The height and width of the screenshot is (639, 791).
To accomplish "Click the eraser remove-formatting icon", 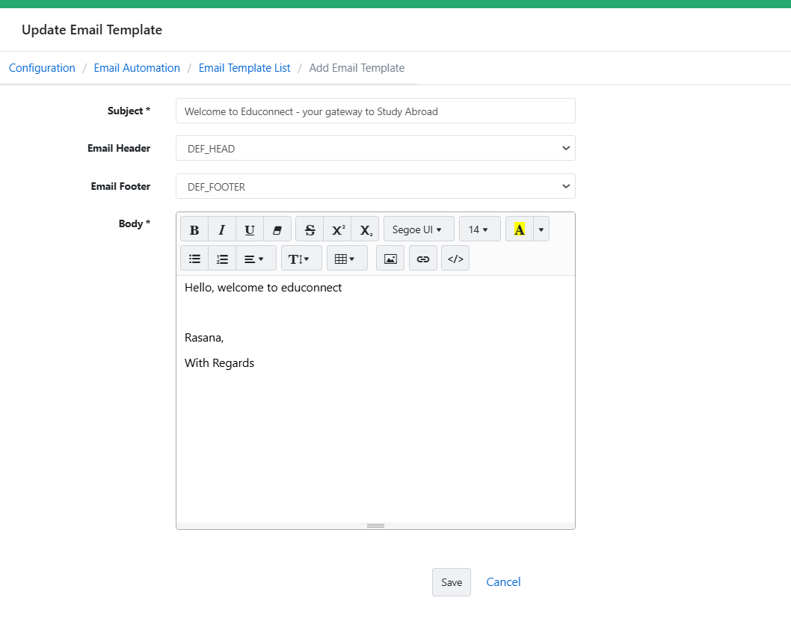I will pos(277,229).
